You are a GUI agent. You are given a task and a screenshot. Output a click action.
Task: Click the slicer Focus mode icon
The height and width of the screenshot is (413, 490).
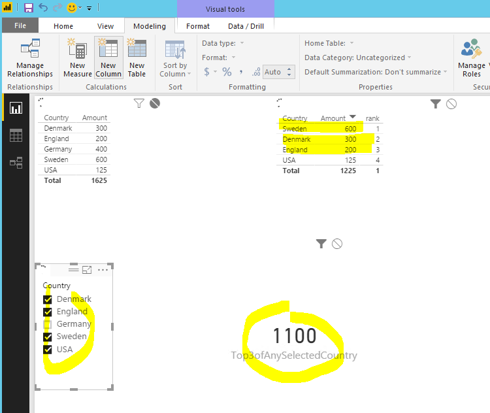[x=87, y=270]
